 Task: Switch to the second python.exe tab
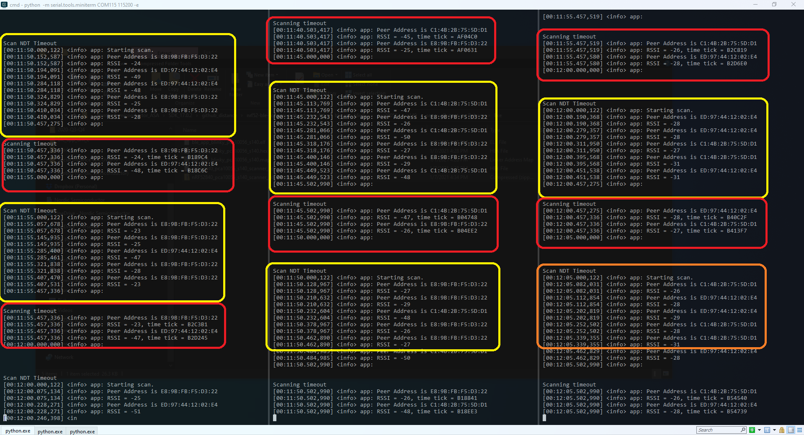[50, 431]
